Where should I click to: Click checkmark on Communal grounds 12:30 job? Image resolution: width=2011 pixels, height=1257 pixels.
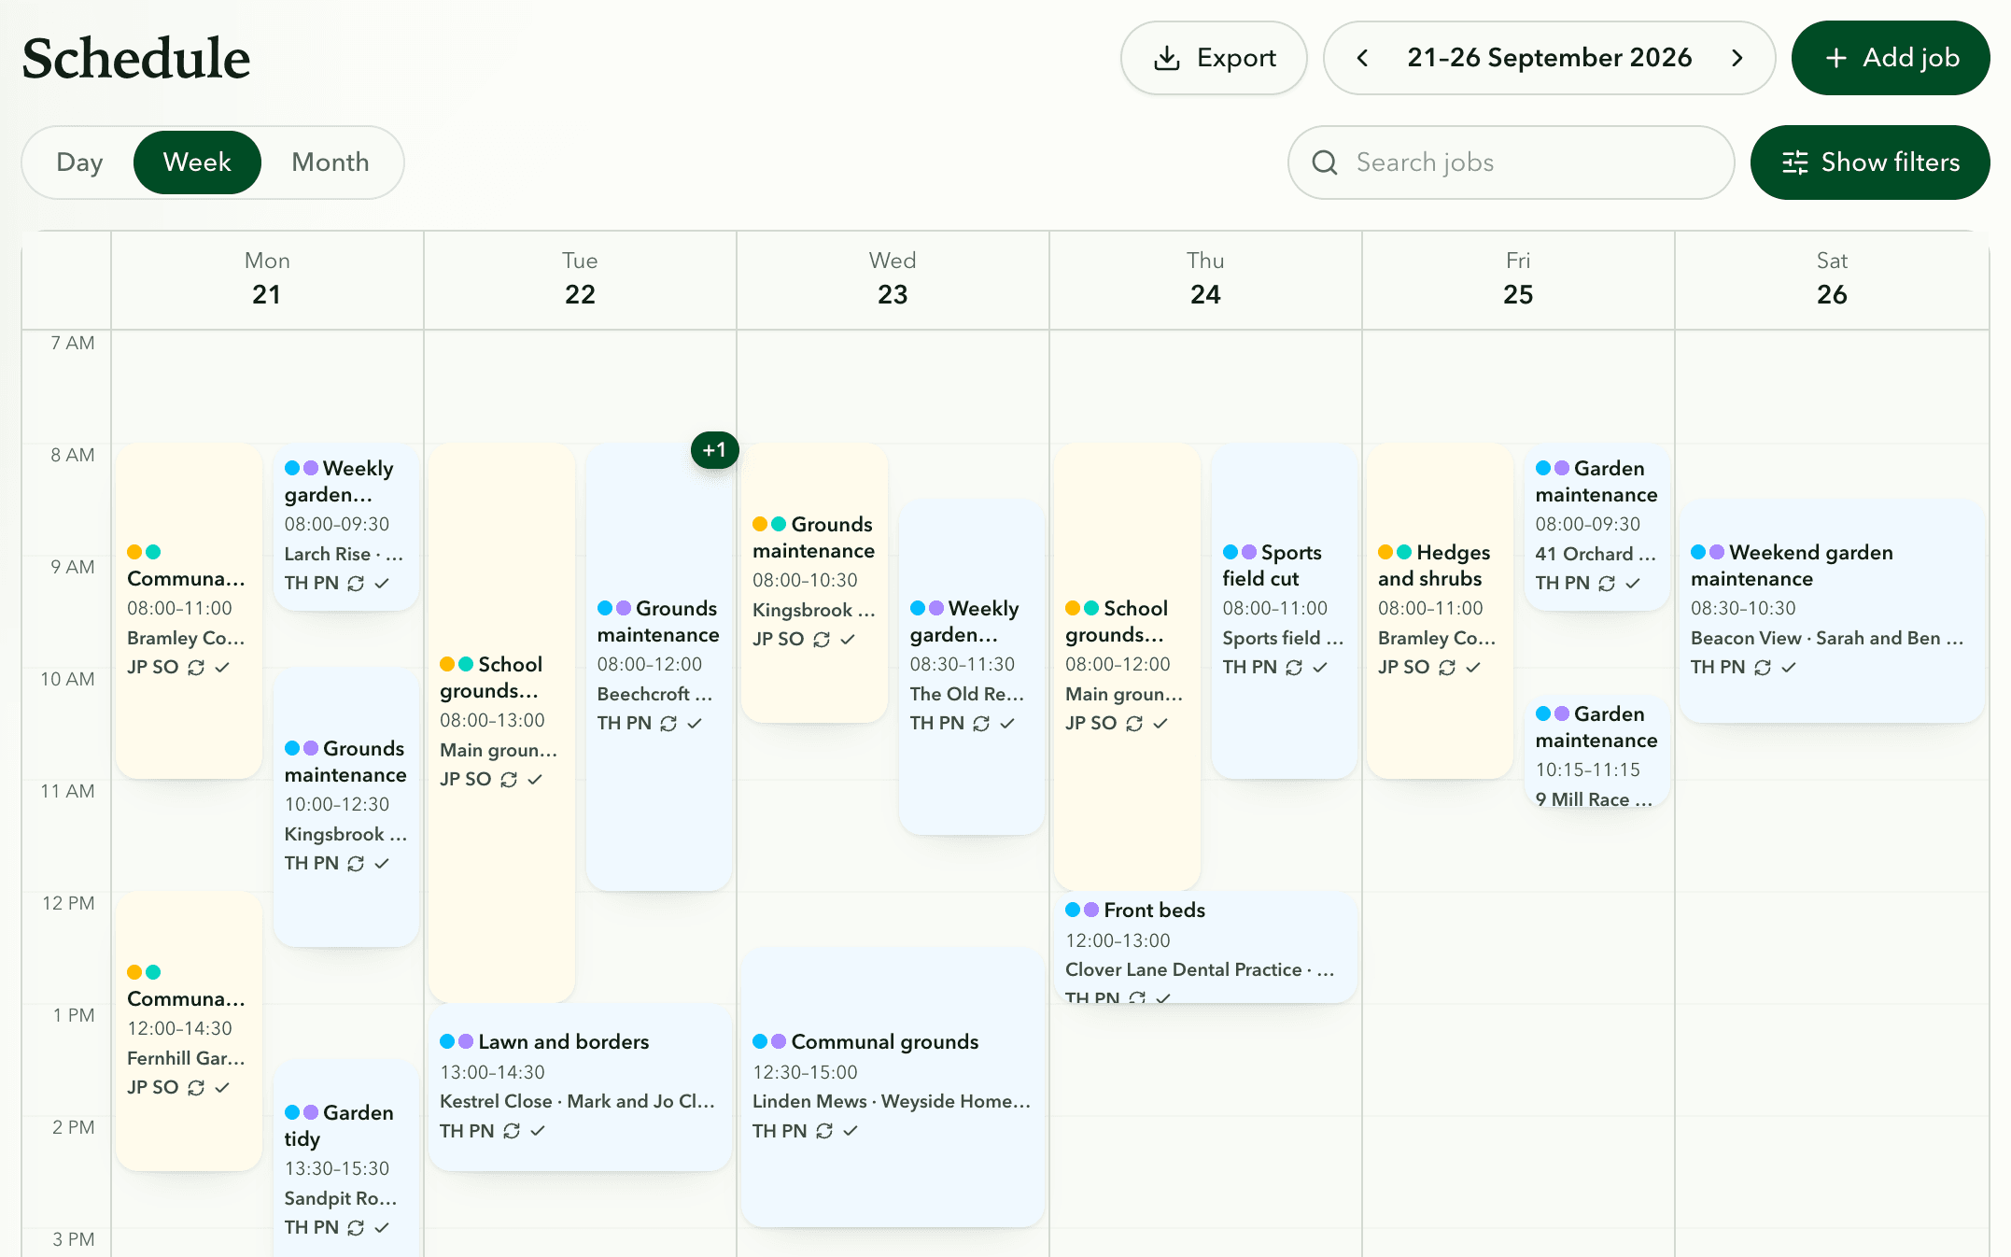tap(851, 1131)
